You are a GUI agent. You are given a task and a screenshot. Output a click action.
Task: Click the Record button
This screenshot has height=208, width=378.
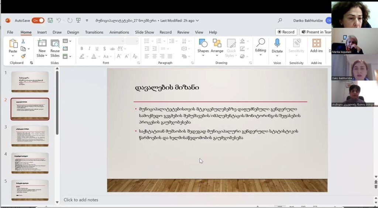(286, 32)
